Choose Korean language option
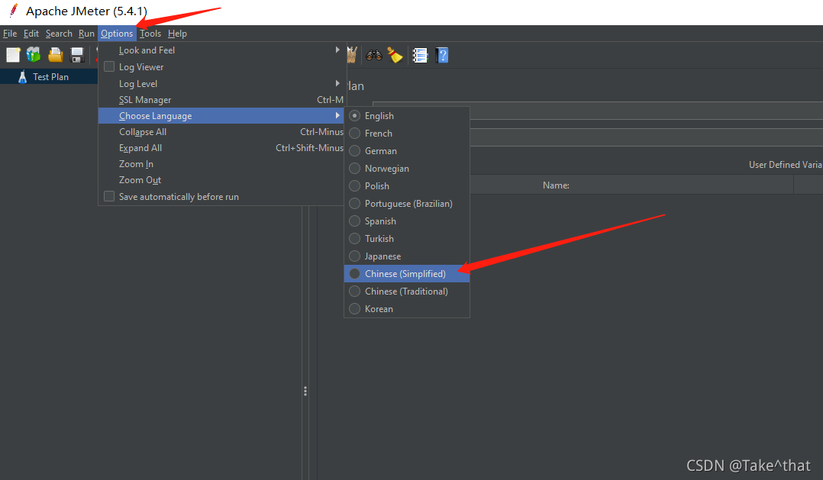Image resolution: width=823 pixels, height=480 pixels. pyautogui.click(x=407, y=309)
